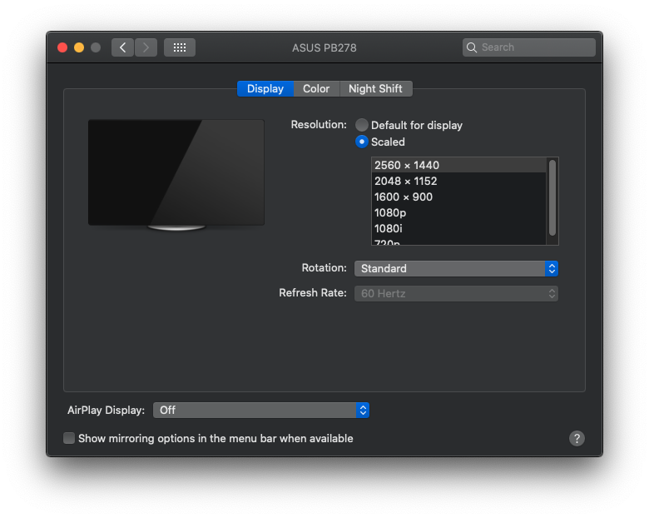Switch to the Color tab
Screen dimensions: 649x518
coord(316,88)
